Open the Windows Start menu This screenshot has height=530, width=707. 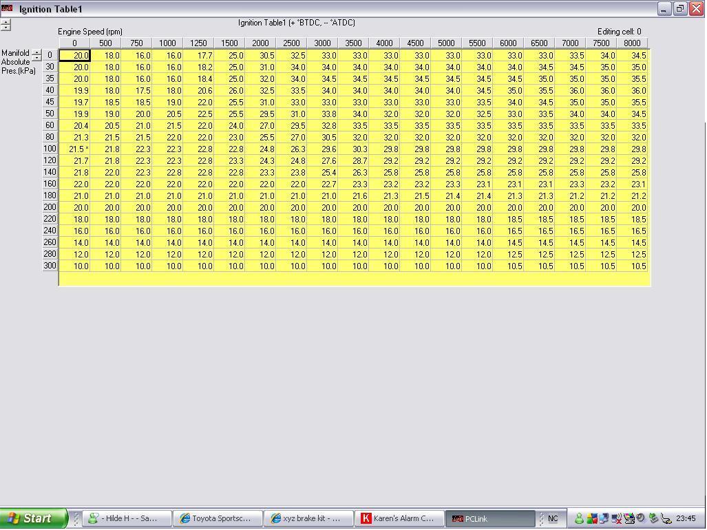33,518
